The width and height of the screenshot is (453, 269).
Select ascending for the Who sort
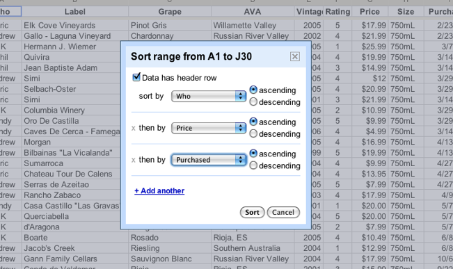tap(253, 90)
